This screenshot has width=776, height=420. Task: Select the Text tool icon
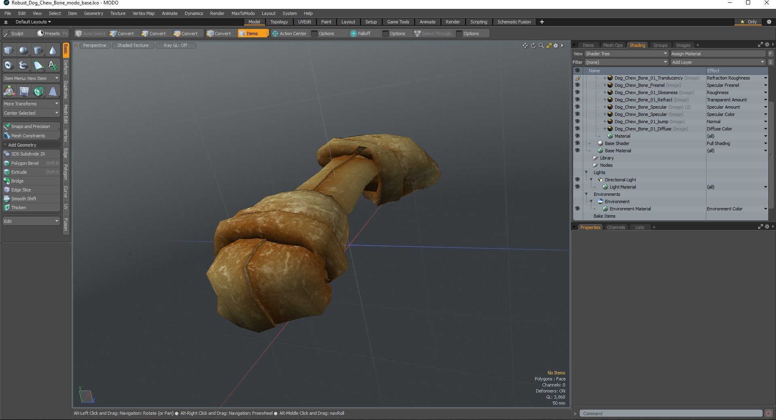coord(53,65)
